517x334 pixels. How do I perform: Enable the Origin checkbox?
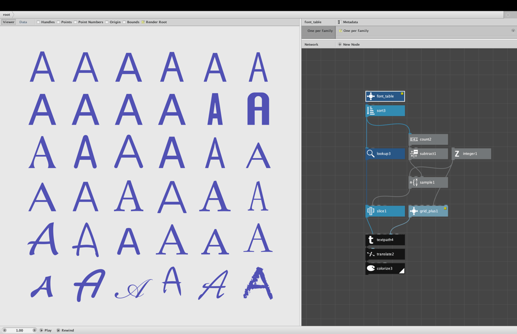point(107,22)
